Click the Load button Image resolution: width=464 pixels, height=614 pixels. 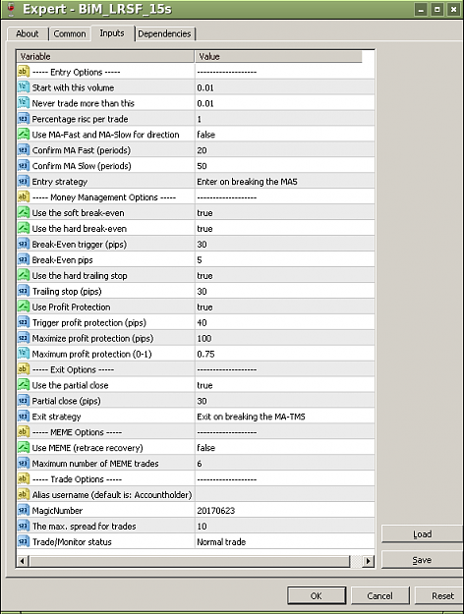pos(423,534)
